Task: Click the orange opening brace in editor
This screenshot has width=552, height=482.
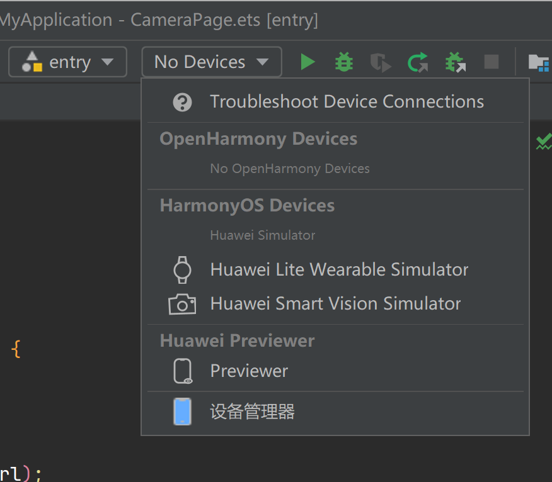Action: (x=16, y=349)
